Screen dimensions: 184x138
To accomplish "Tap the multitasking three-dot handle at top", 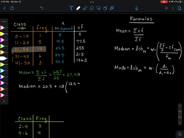I will point(92,2).
